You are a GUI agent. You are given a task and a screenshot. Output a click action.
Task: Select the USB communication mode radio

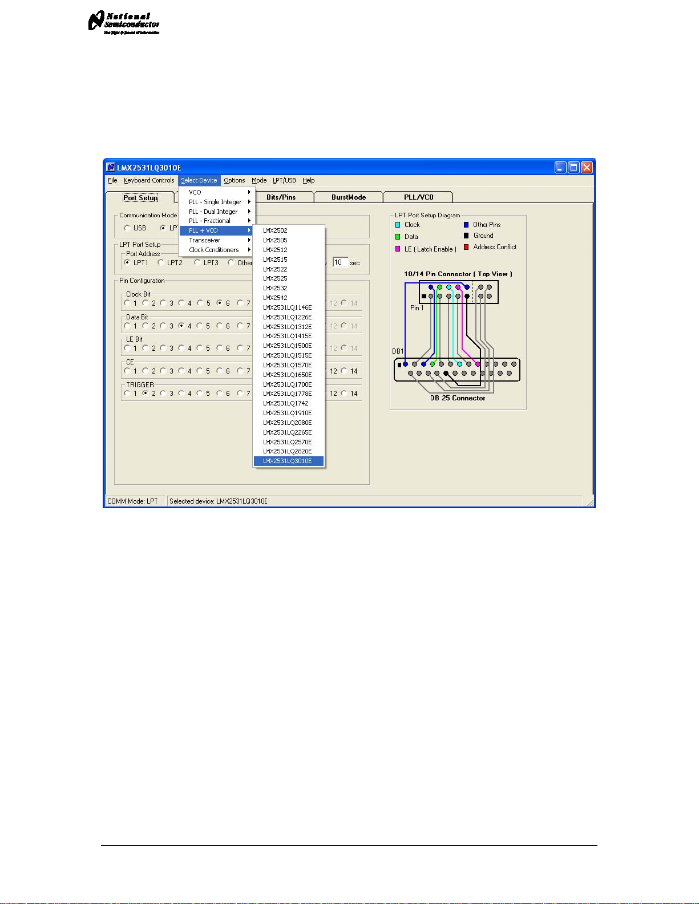coord(127,228)
